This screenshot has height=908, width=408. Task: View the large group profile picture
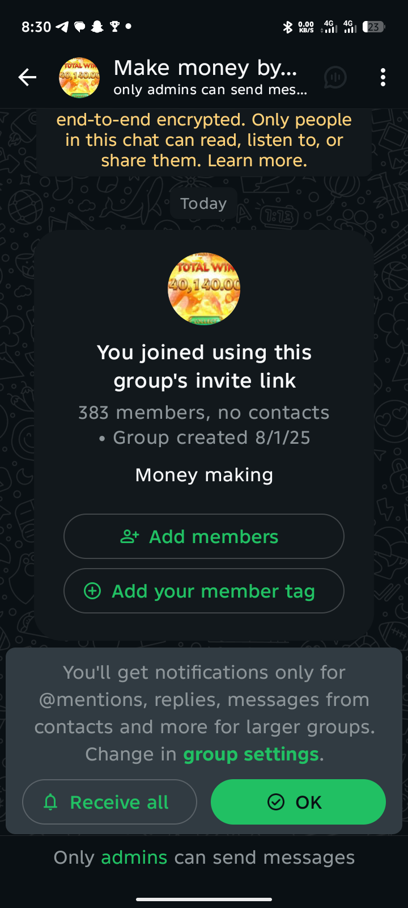pyautogui.click(x=204, y=289)
